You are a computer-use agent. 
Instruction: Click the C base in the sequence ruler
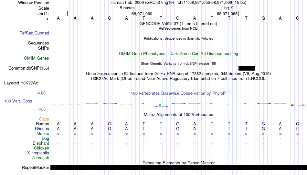point(297,18)
